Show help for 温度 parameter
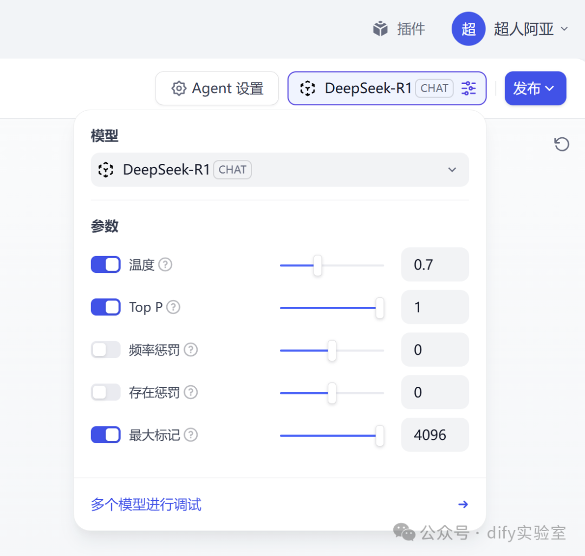The height and width of the screenshot is (556, 585). (x=165, y=265)
